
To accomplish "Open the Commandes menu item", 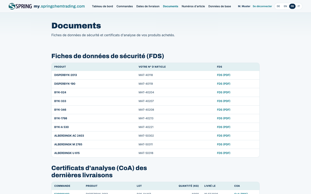I will (125, 6).
